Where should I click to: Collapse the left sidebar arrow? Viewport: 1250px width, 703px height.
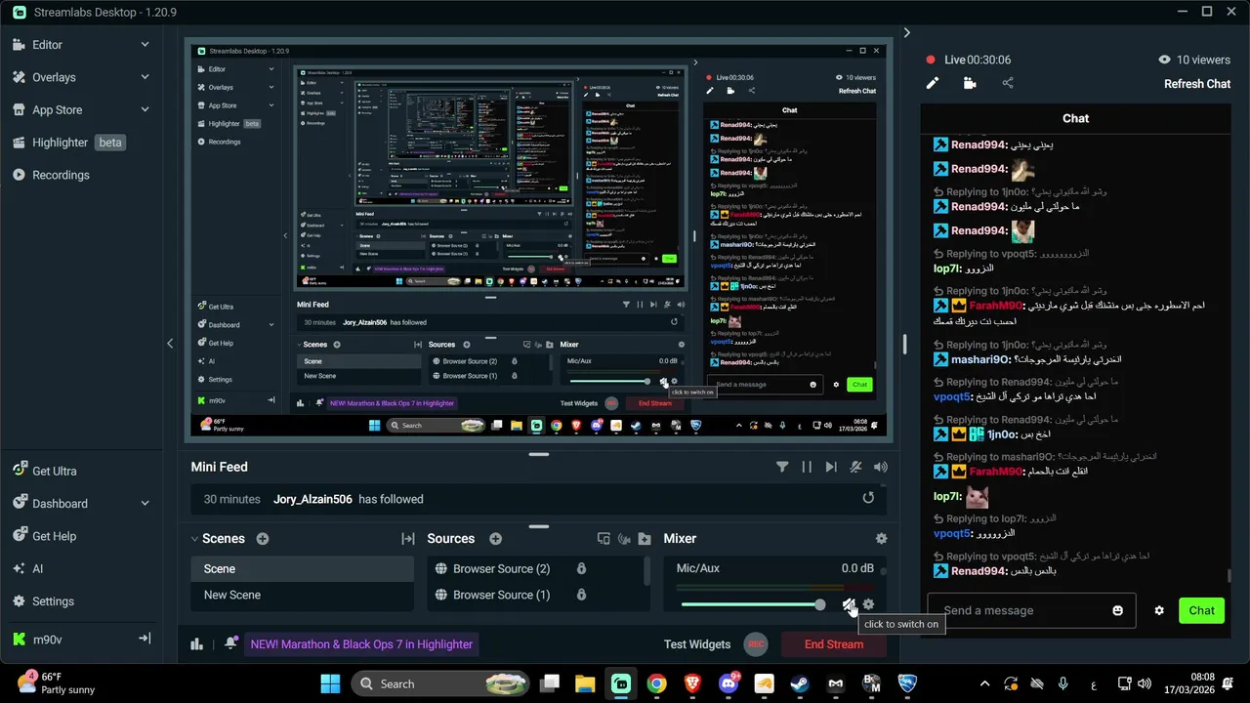click(170, 343)
